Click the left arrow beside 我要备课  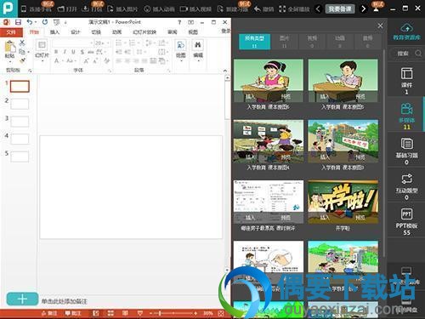click(x=318, y=9)
